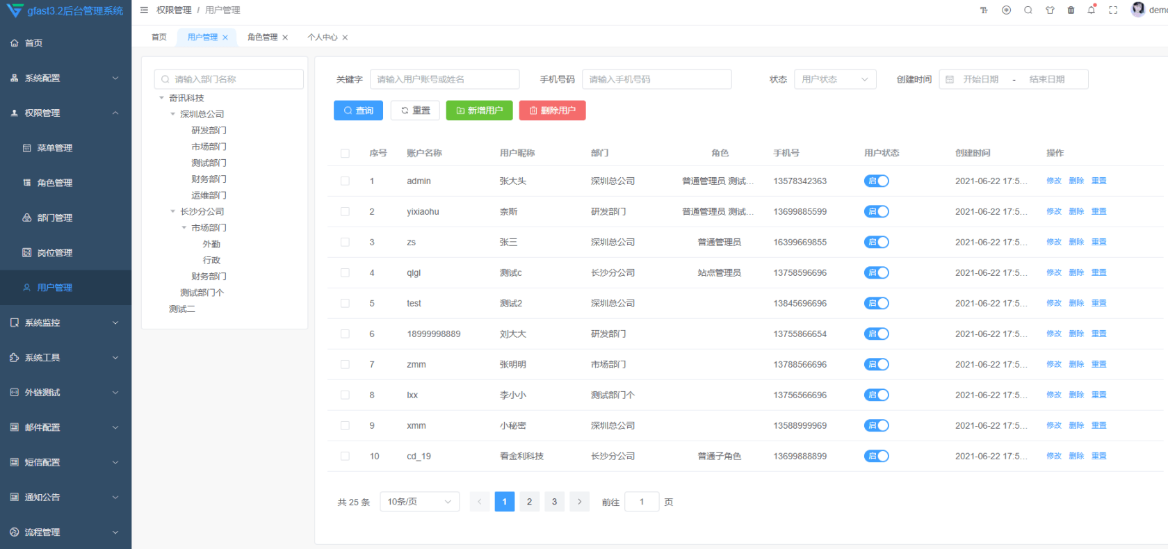This screenshot has height=549, width=1168.
Task: Click the 查询 search button
Action: click(358, 110)
